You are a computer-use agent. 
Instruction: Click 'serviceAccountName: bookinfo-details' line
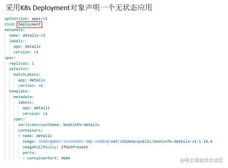(59, 125)
